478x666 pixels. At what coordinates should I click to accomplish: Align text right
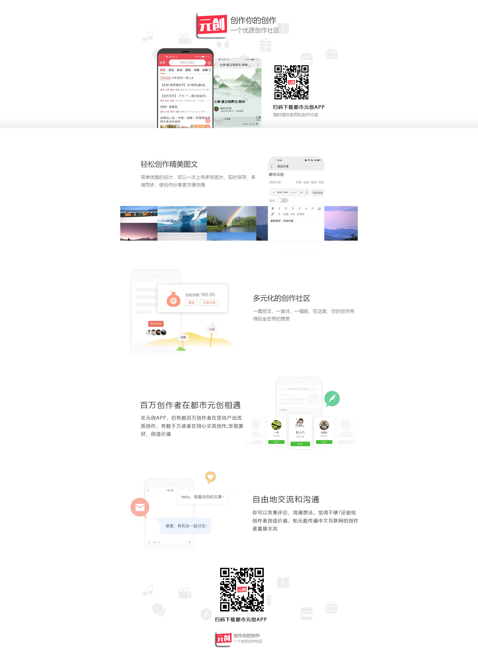[299, 208]
